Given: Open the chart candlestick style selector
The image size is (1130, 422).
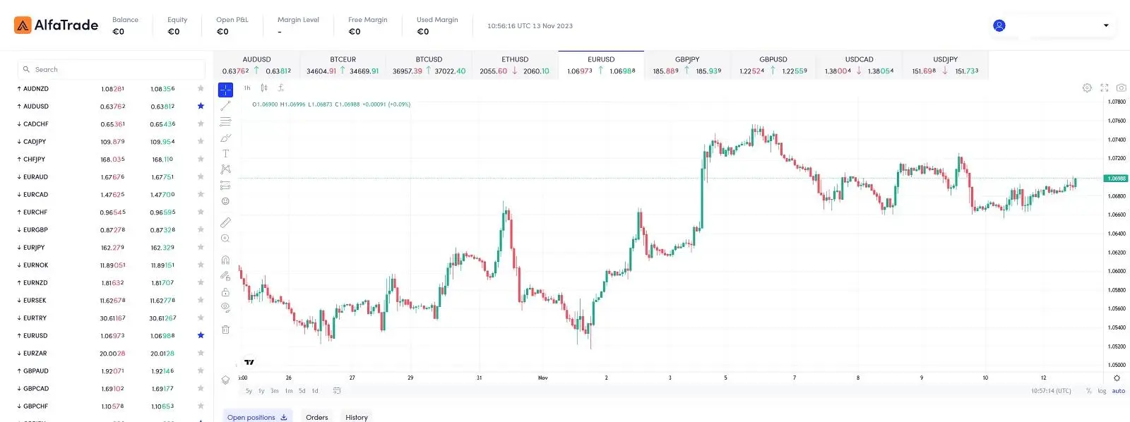Looking at the screenshot, I should (264, 88).
